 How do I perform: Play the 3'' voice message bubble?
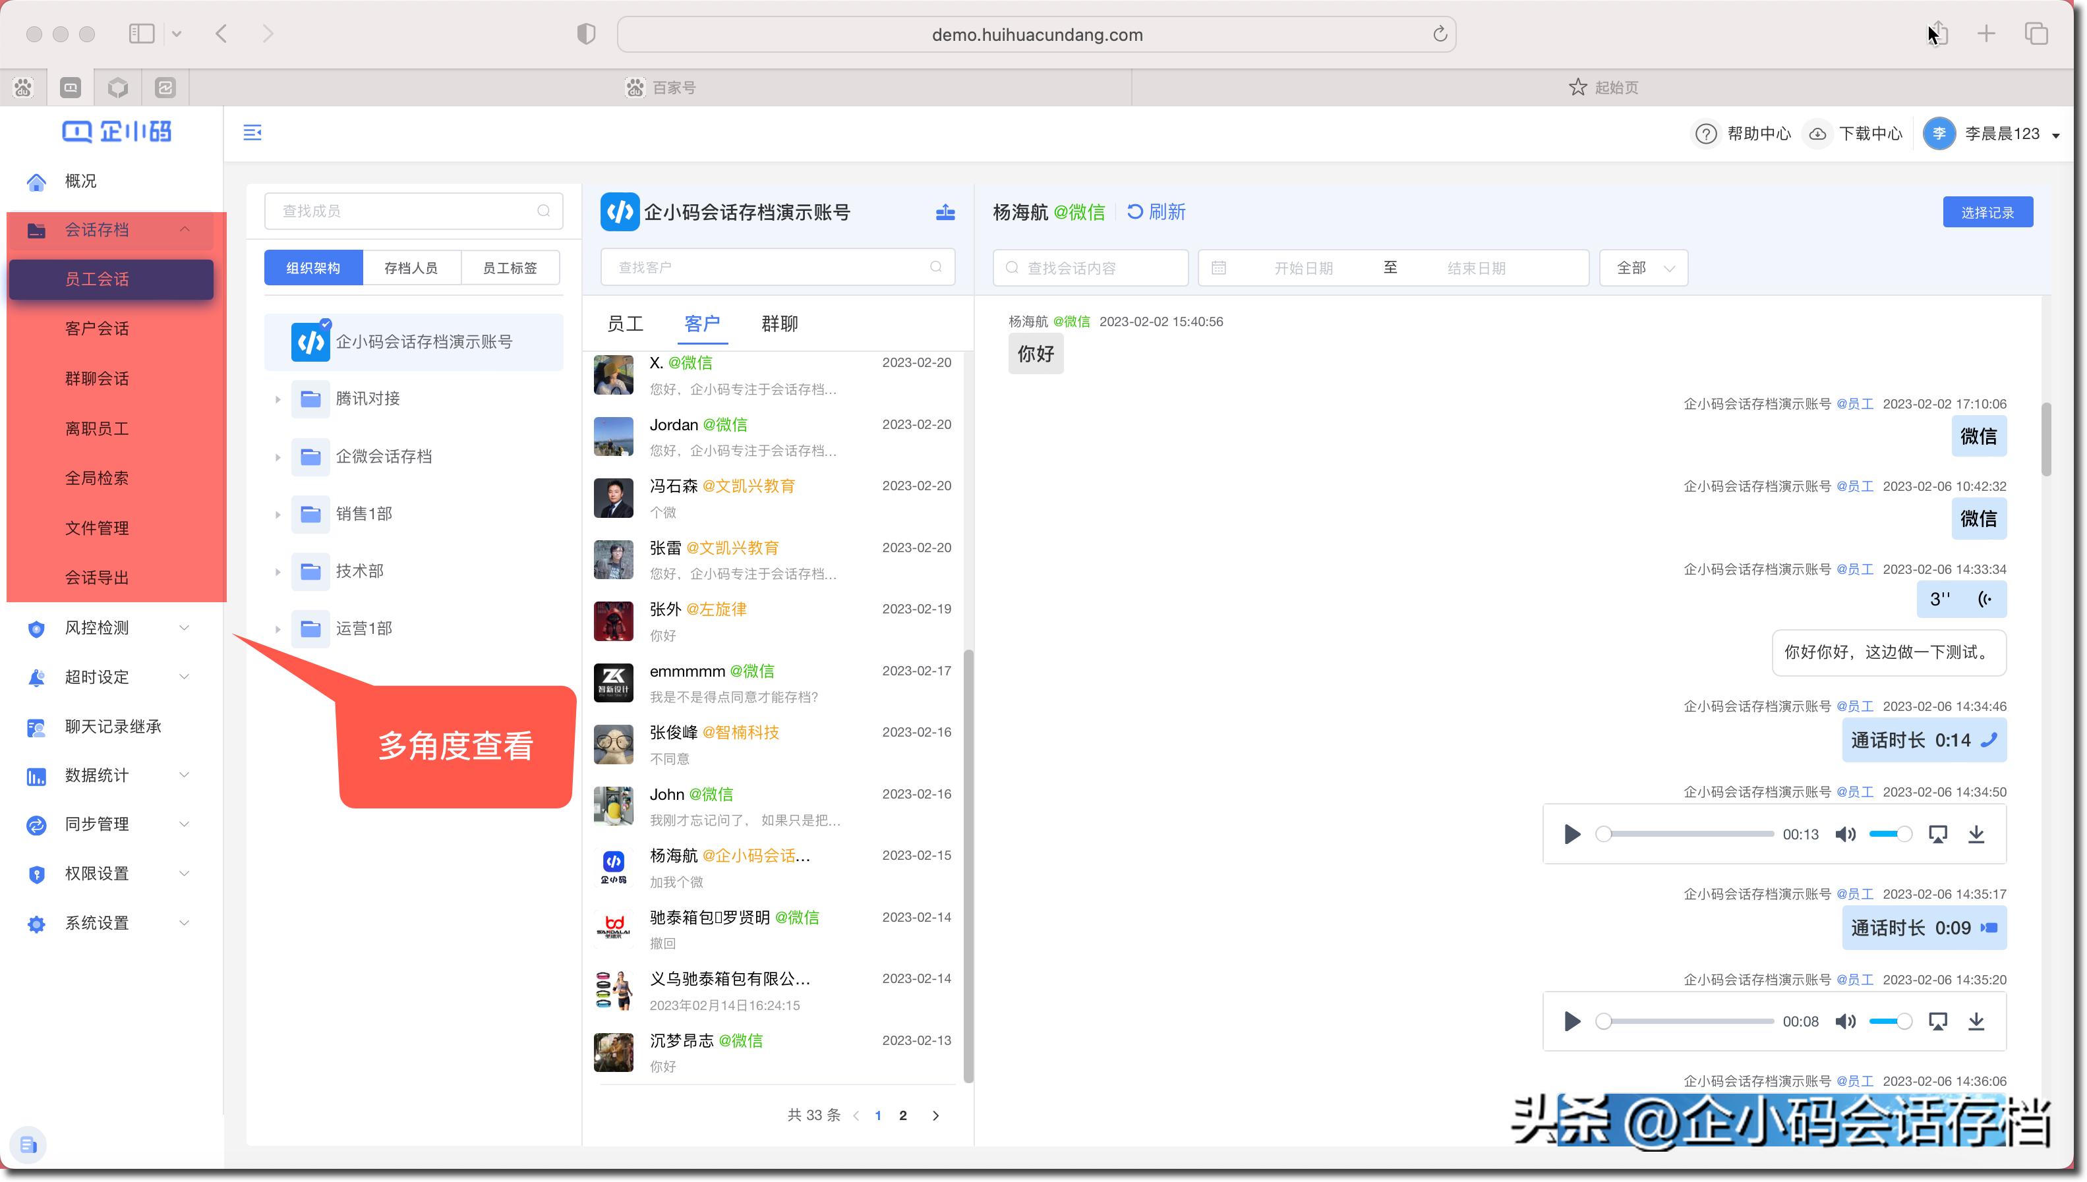pyautogui.click(x=1961, y=599)
